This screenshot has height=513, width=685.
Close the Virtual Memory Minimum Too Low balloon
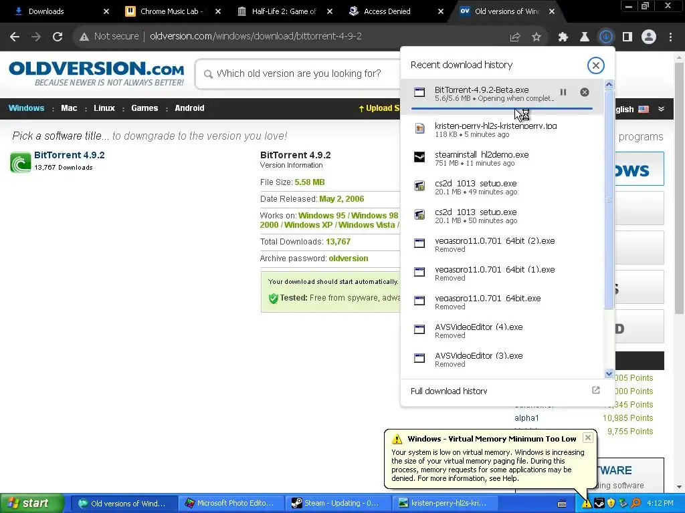[588, 438]
